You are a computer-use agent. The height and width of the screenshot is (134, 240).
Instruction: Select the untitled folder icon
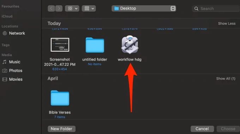(x=95, y=45)
